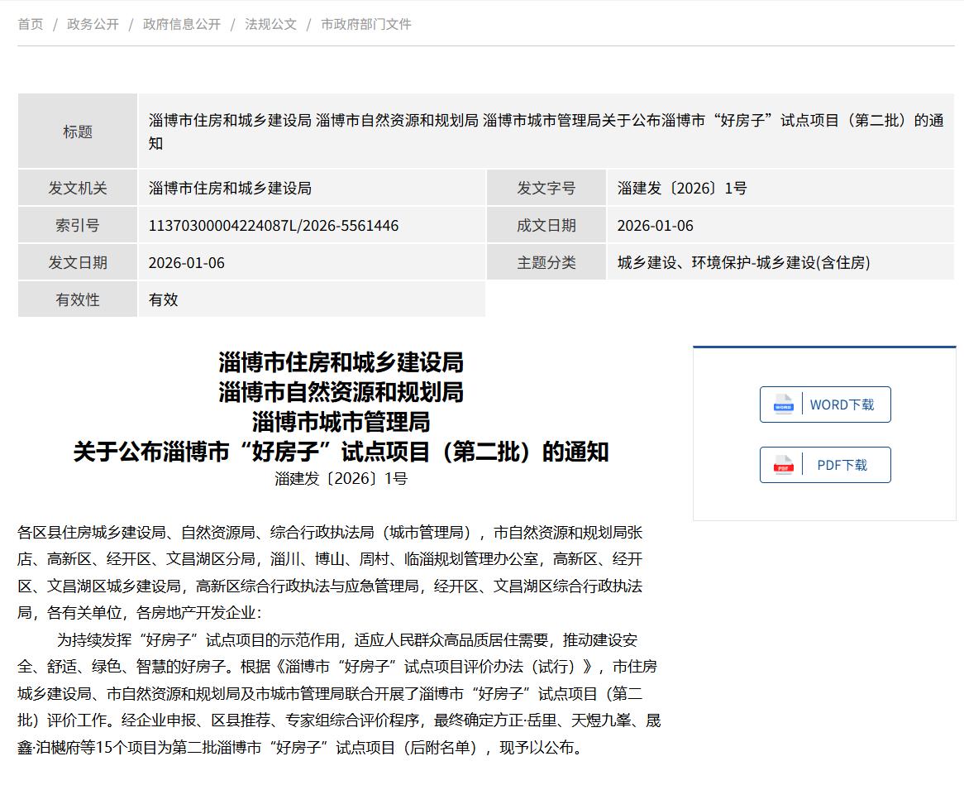The width and height of the screenshot is (964, 785).
Task: Navigate to 政府信息公开 breadcrumb
Action: point(182,24)
